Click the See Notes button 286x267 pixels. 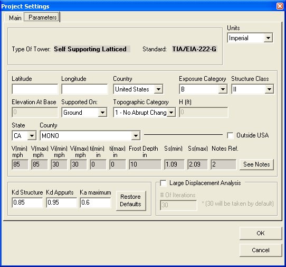pos(256,164)
